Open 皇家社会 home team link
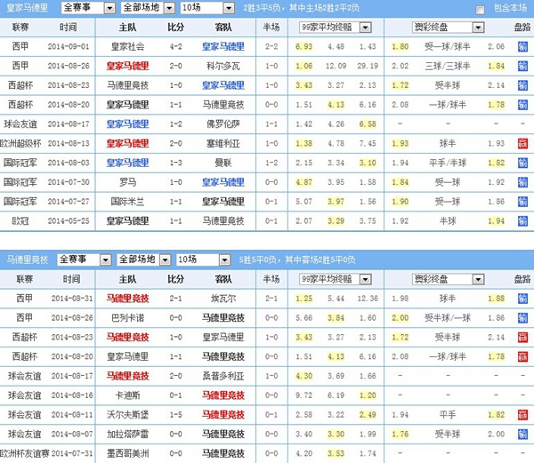This screenshot has height=463, width=534. pos(127,46)
